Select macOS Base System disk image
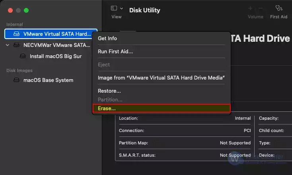Image resolution: width=292 pixels, height=175 pixels. coord(51,80)
